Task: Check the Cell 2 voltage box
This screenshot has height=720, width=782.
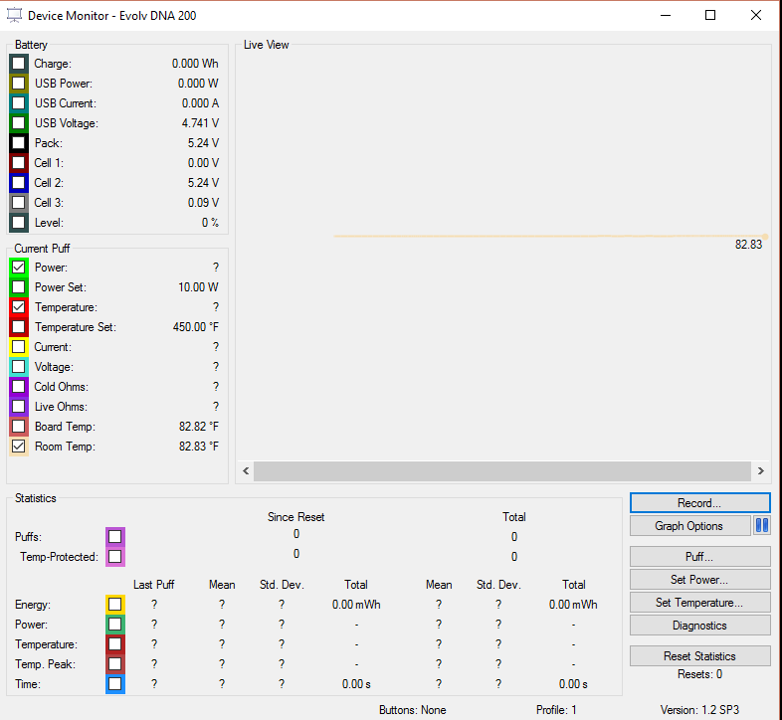Action: pyautogui.click(x=19, y=183)
